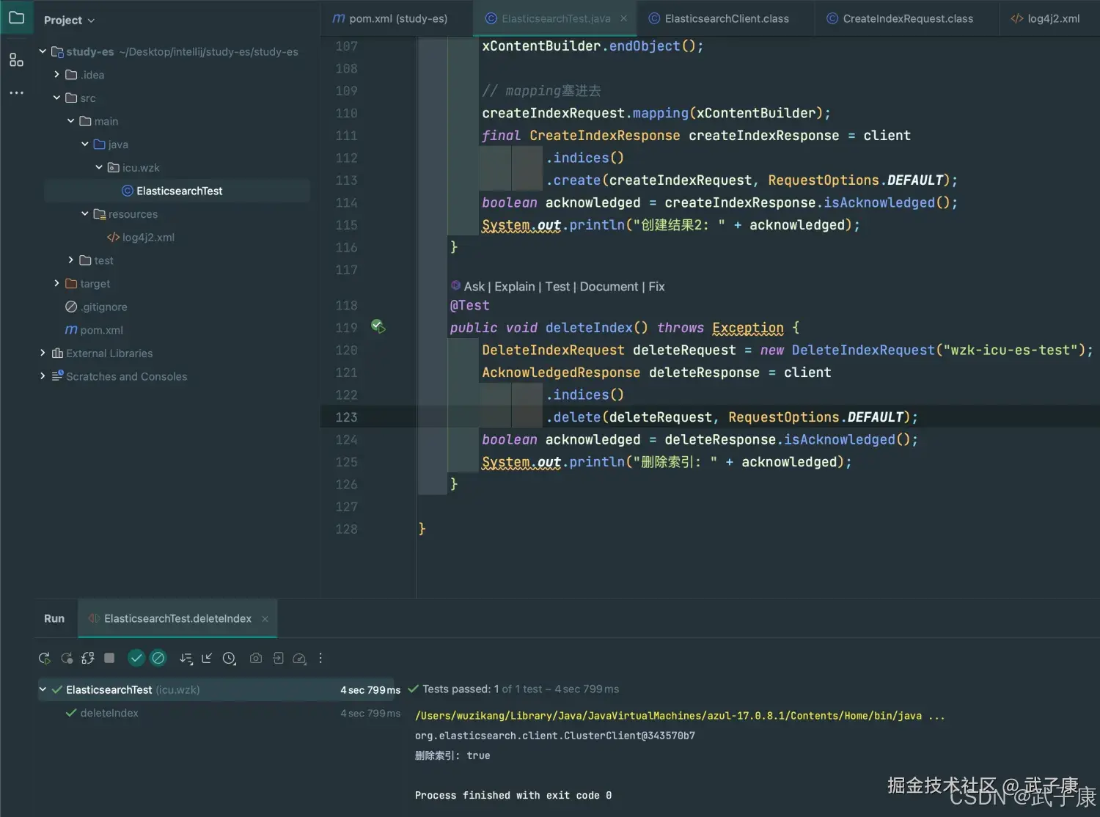Open the Structure tool window icon
The width and height of the screenshot is (1100, 817).
pos(16,59)
